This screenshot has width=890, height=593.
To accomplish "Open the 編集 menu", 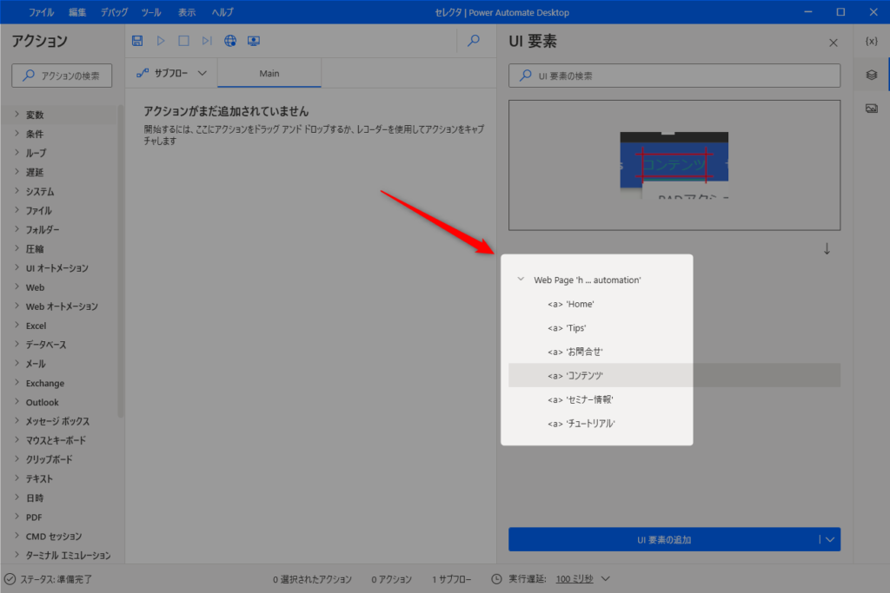I will (77, 12).
